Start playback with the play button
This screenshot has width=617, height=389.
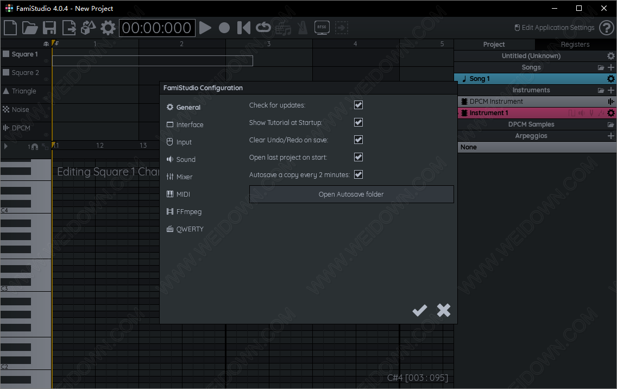pos(205,28)
